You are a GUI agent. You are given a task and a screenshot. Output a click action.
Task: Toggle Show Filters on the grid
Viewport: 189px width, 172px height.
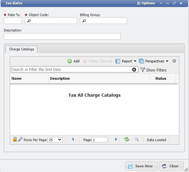click(x=153, y=70)
